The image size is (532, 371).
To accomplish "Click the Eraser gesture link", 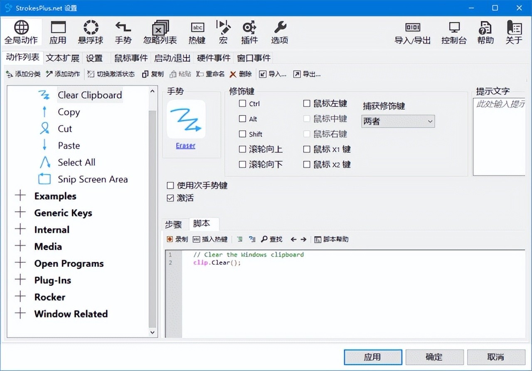I will [x=185, y=146].
